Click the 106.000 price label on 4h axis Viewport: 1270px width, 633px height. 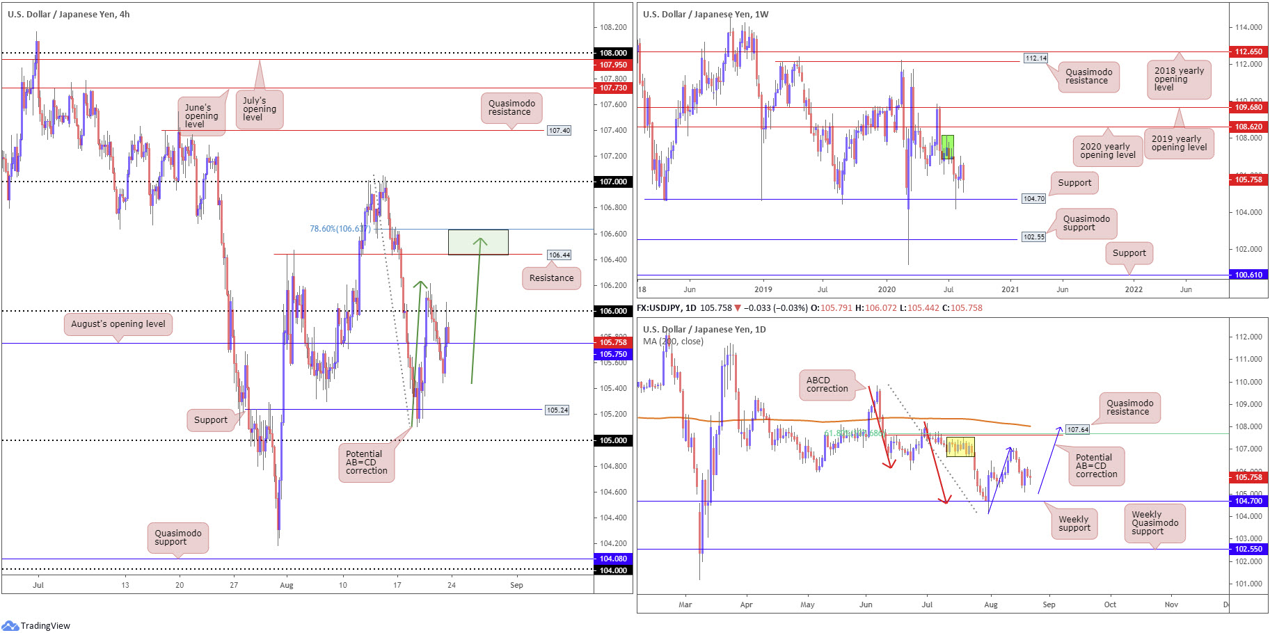click(613, 311)
